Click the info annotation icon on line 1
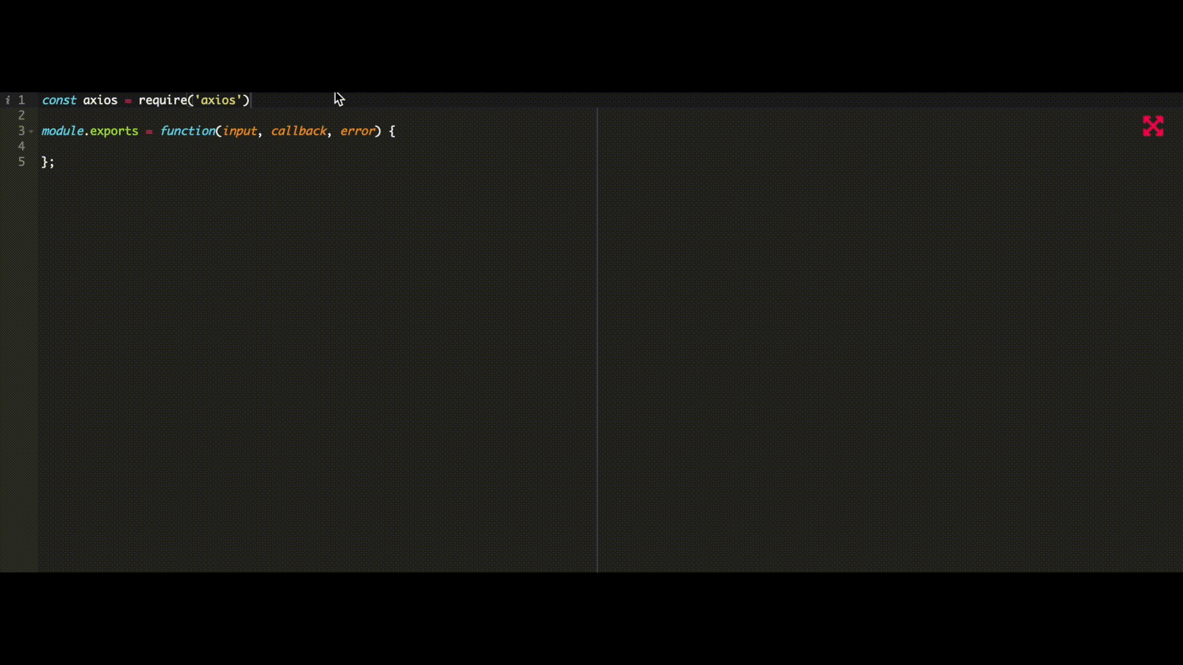 point(8,100)
